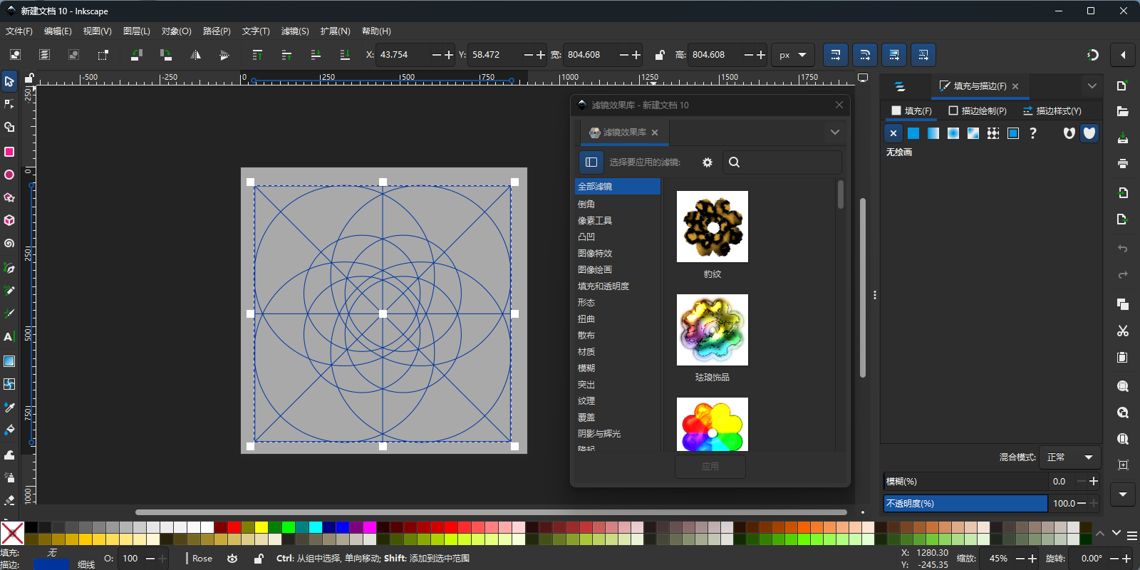
Task: Click the opacity 不透明度 slider
Action: coord(965,504)
